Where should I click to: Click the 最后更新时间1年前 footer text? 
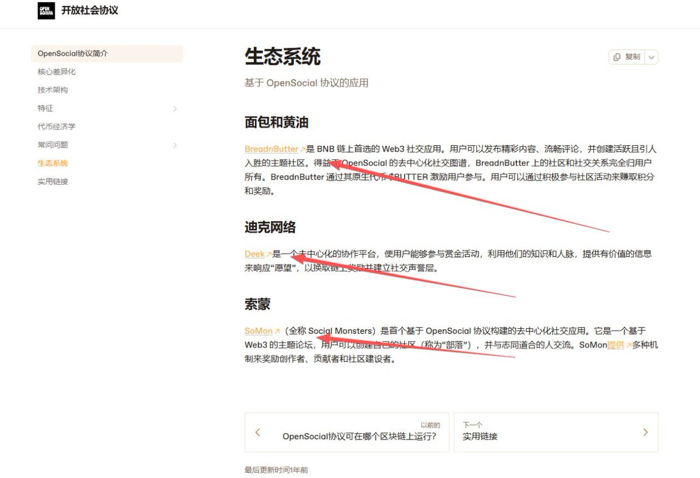point(276,470)
